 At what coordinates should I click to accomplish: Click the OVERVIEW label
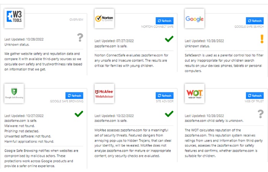[77, 19]
